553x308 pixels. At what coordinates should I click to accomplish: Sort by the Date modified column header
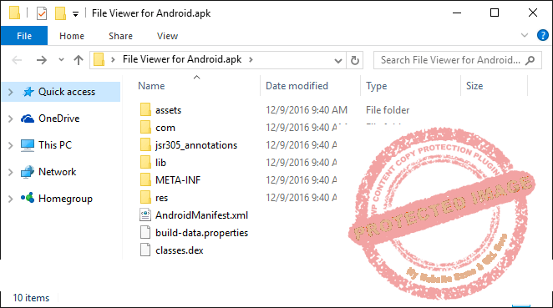point(297,86)
